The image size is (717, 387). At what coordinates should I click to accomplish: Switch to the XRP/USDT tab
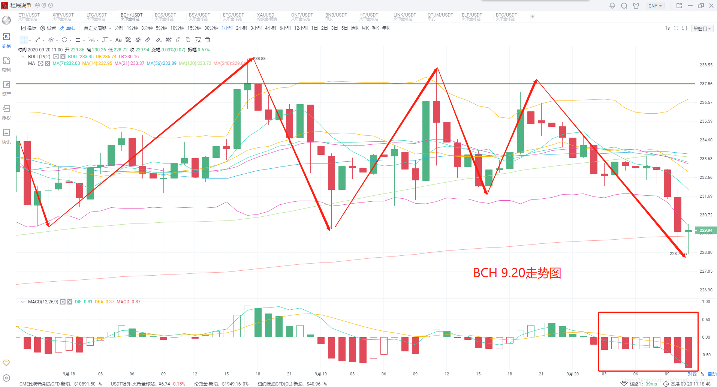pyautogui.click(x=63, y=16)
